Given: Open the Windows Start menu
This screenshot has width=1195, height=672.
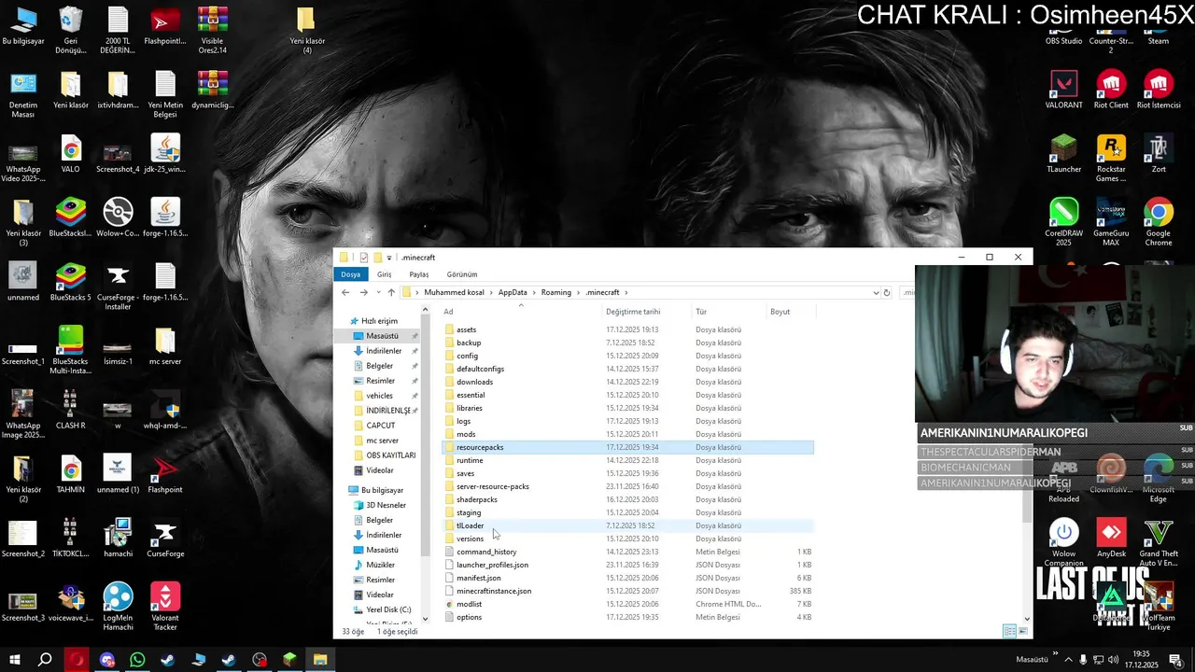Looking at the screenshot, I should point(15,659).
